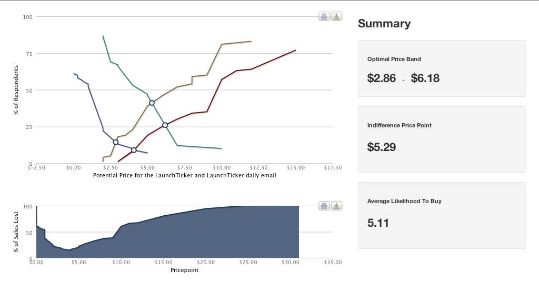Click the marker where blue and dark red lines cross
The width and height of the screenshot is (539, 281).
pyautogui.click(x=134, y=150)
